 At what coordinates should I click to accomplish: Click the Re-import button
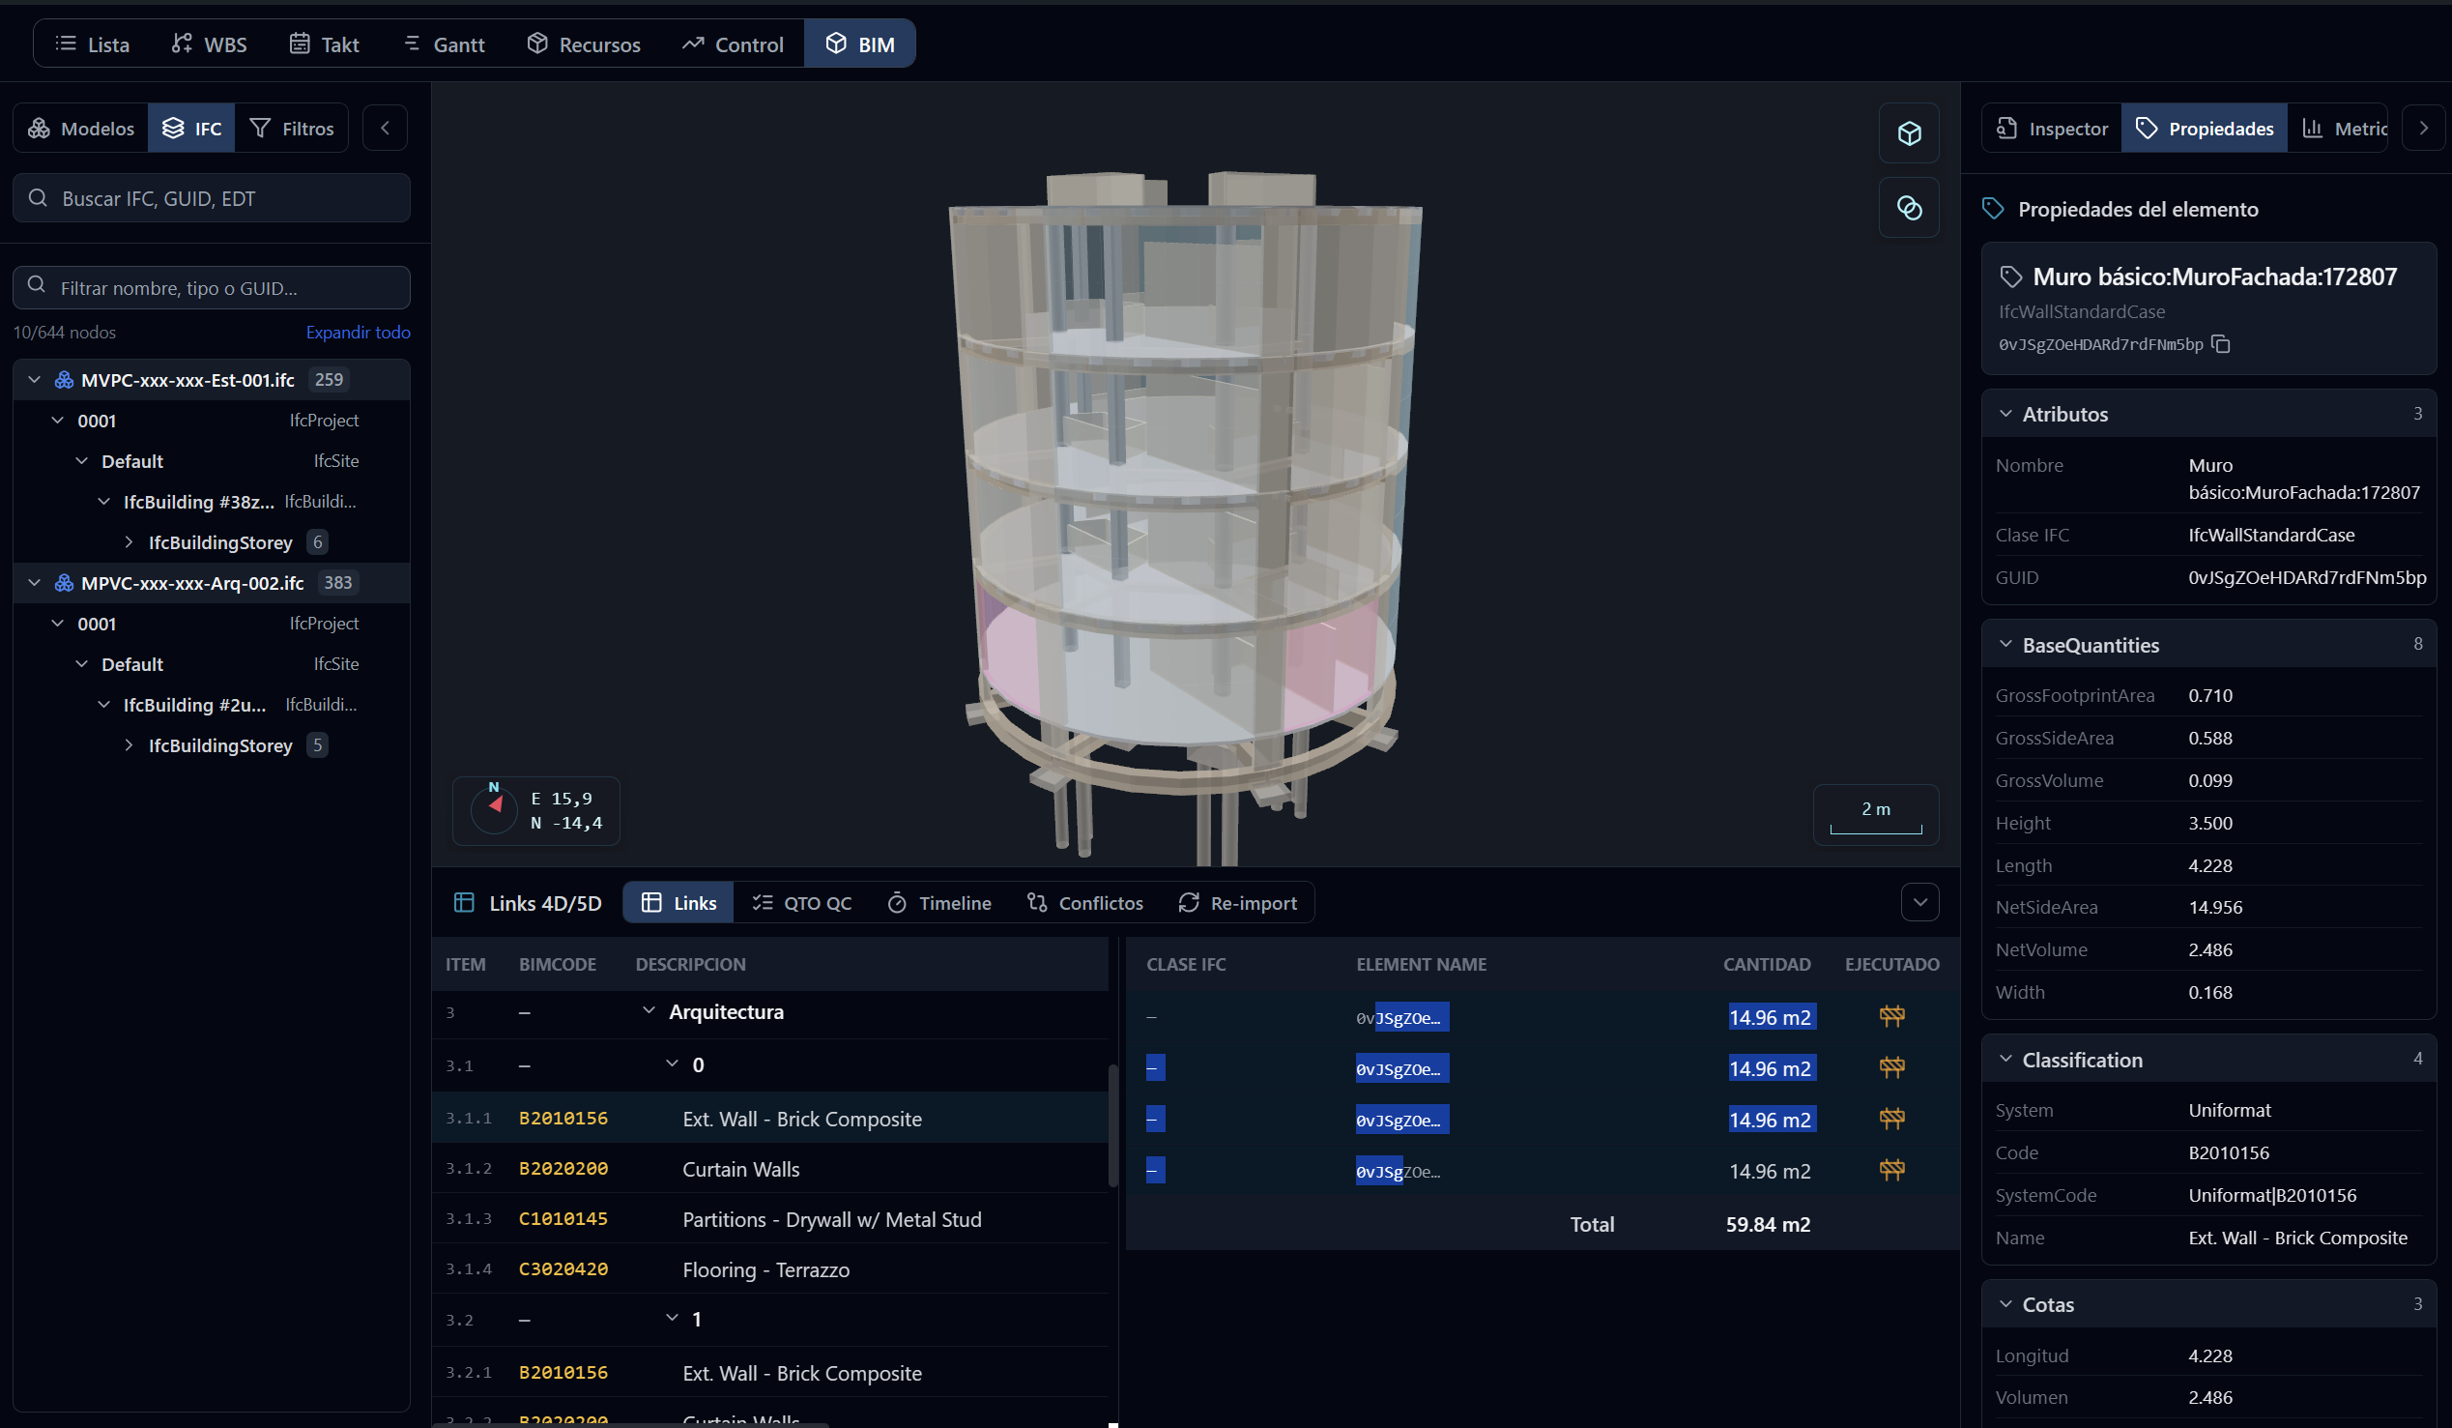click(x=1238, y=903)
